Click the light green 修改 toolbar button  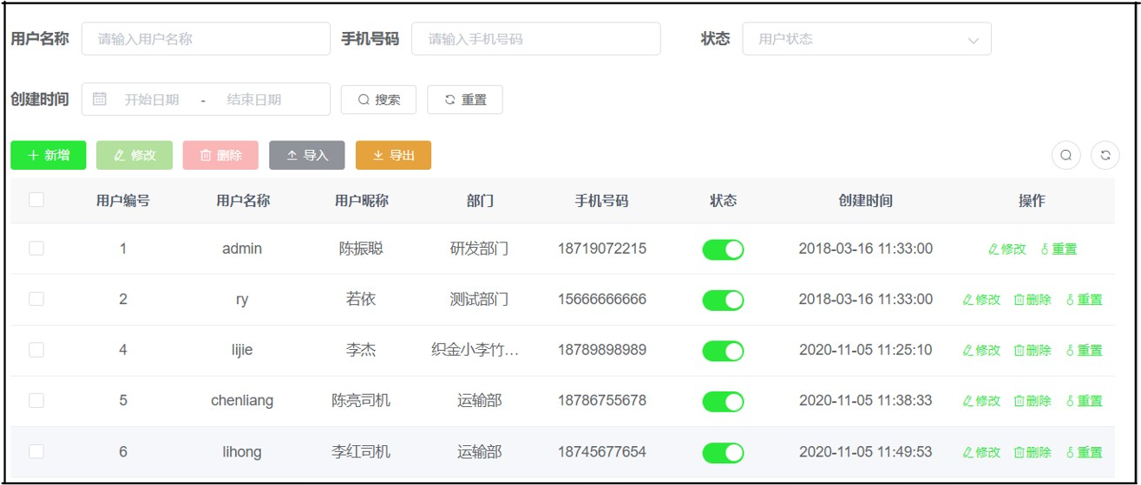tap(134, 155)
